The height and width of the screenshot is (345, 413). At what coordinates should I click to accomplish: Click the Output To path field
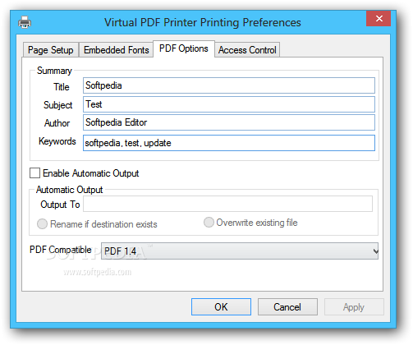(227, 204)
